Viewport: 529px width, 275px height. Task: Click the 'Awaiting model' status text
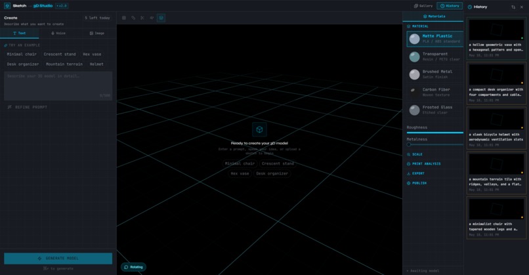pyautogui.click(x=423, y=270)
